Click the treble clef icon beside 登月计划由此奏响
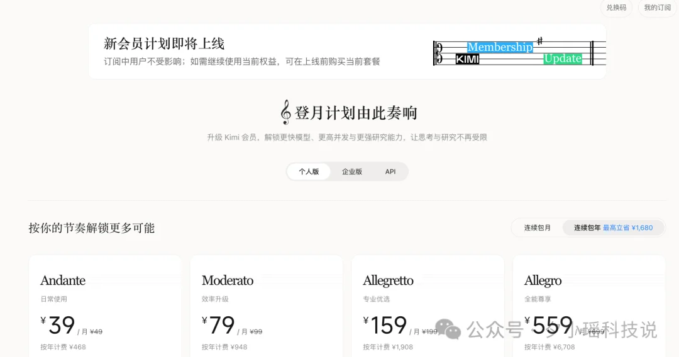 (285, 112)
